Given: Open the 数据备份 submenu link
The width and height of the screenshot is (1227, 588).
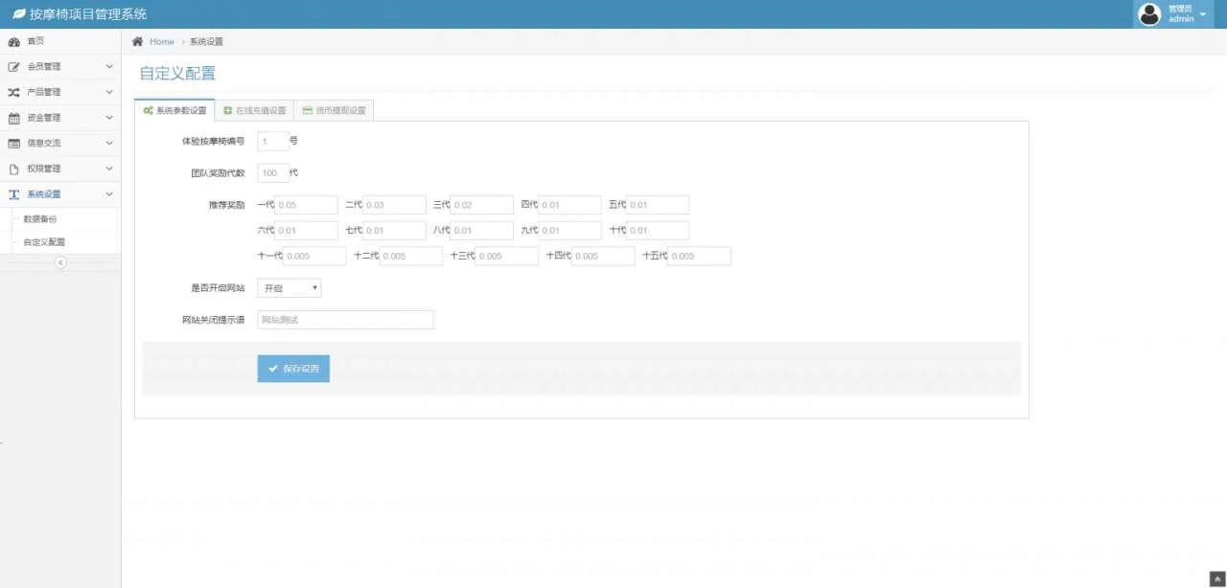Looking at the screenshot, I should 40,219.
